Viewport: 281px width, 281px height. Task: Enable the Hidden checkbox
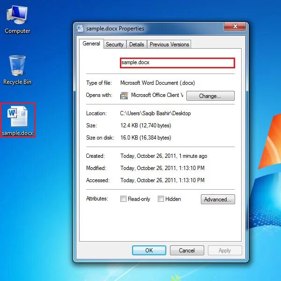pyautogui.click(x=161, y=199)
